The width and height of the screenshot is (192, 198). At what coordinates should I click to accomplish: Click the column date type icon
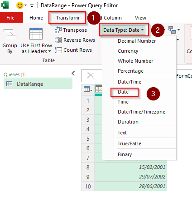click(x=99, y=89)
